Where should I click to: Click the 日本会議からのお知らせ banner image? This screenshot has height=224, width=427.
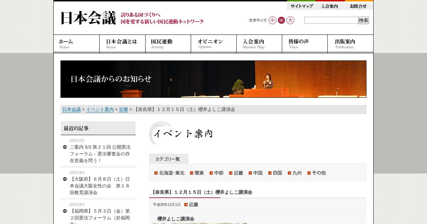pyautogui.click(x=213, y=79)
